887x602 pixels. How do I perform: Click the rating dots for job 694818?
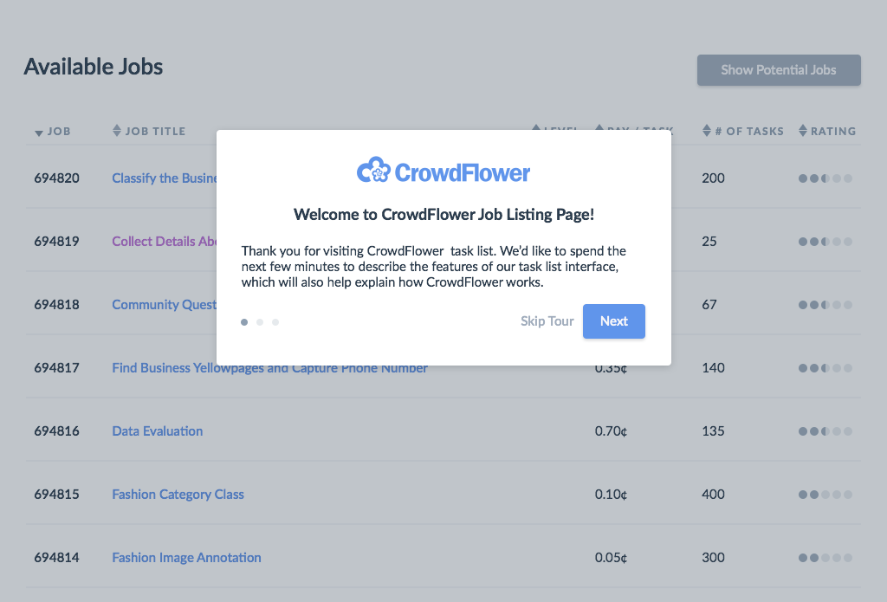tap(825, 305)
